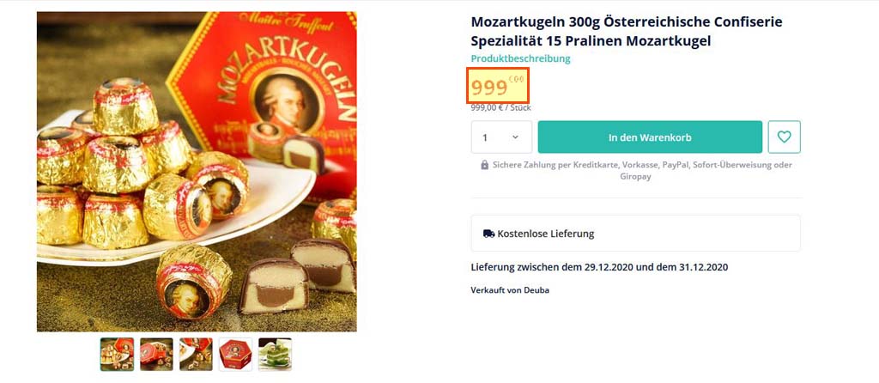879x383 pixels.
Task: Open the Verkauft von Deuba seller link
Action: [x=510, y=290]
